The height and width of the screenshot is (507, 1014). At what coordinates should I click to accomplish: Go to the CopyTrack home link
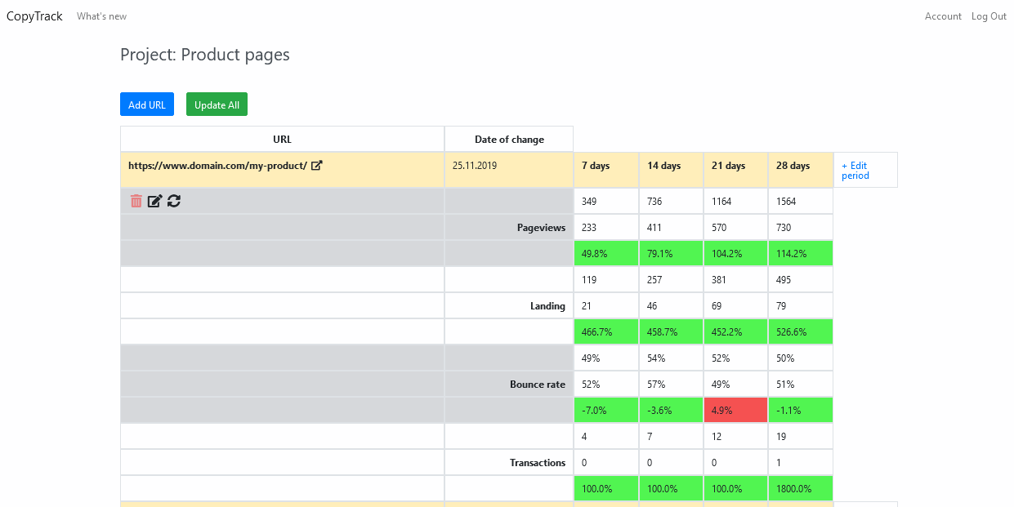coord(34,16)
